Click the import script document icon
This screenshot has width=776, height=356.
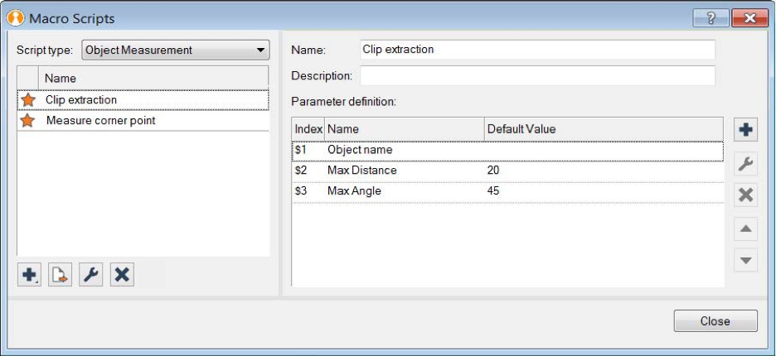tap(60, 275)
